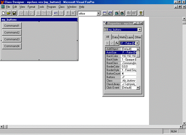Click the Command1 button on the form

pyautogui.click(x=12, y=26)
